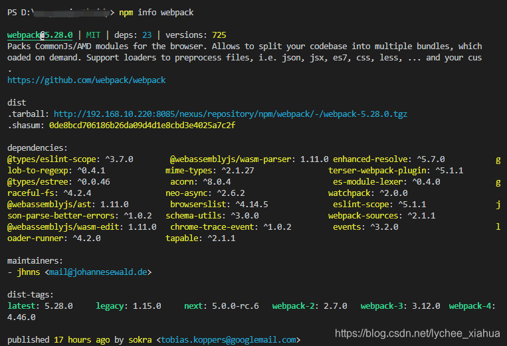The width and height of the screenshot is (507, 346).
Task: Click the chrome-trace-event dependency entry
Action: [231, 227]
